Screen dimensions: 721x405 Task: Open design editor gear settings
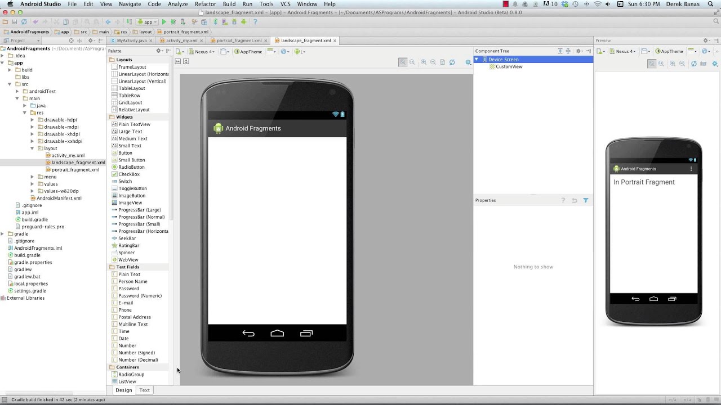point(468,62)
